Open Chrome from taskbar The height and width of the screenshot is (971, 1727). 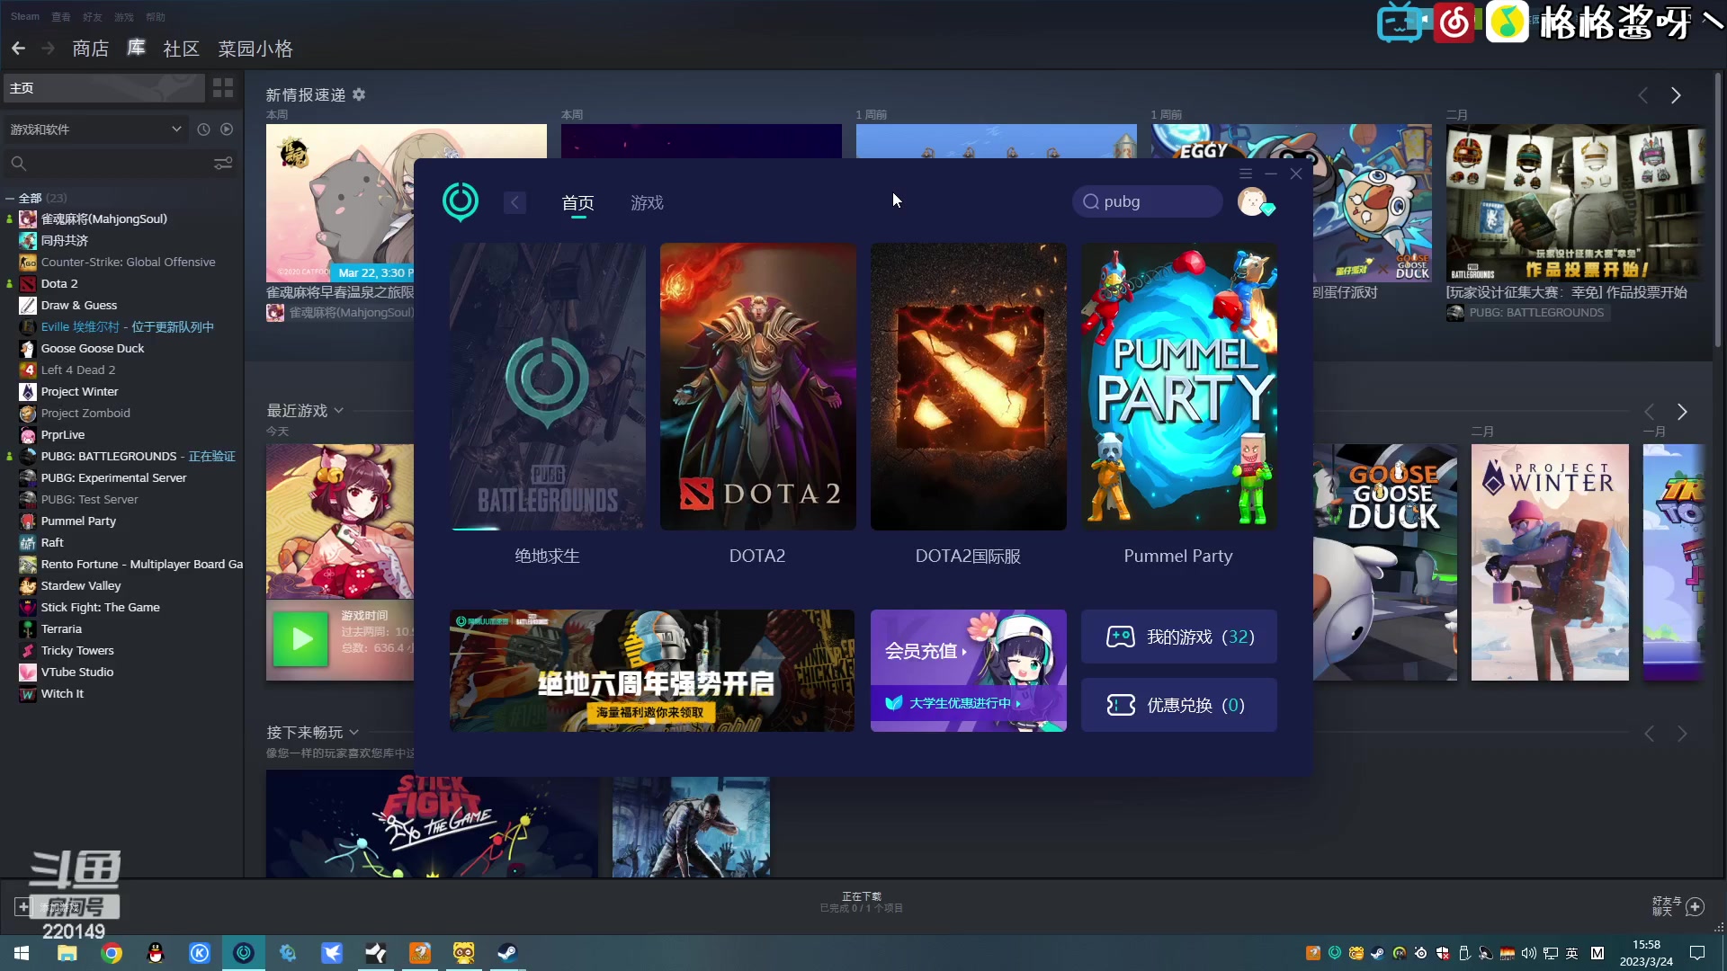tap(112, 953)
